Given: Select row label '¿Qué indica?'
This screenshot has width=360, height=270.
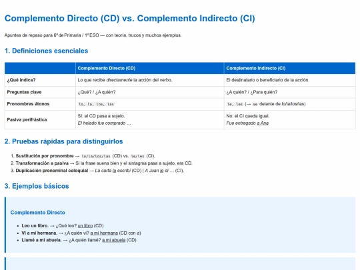Looking at the screenshot, I should tap(21, 80).
